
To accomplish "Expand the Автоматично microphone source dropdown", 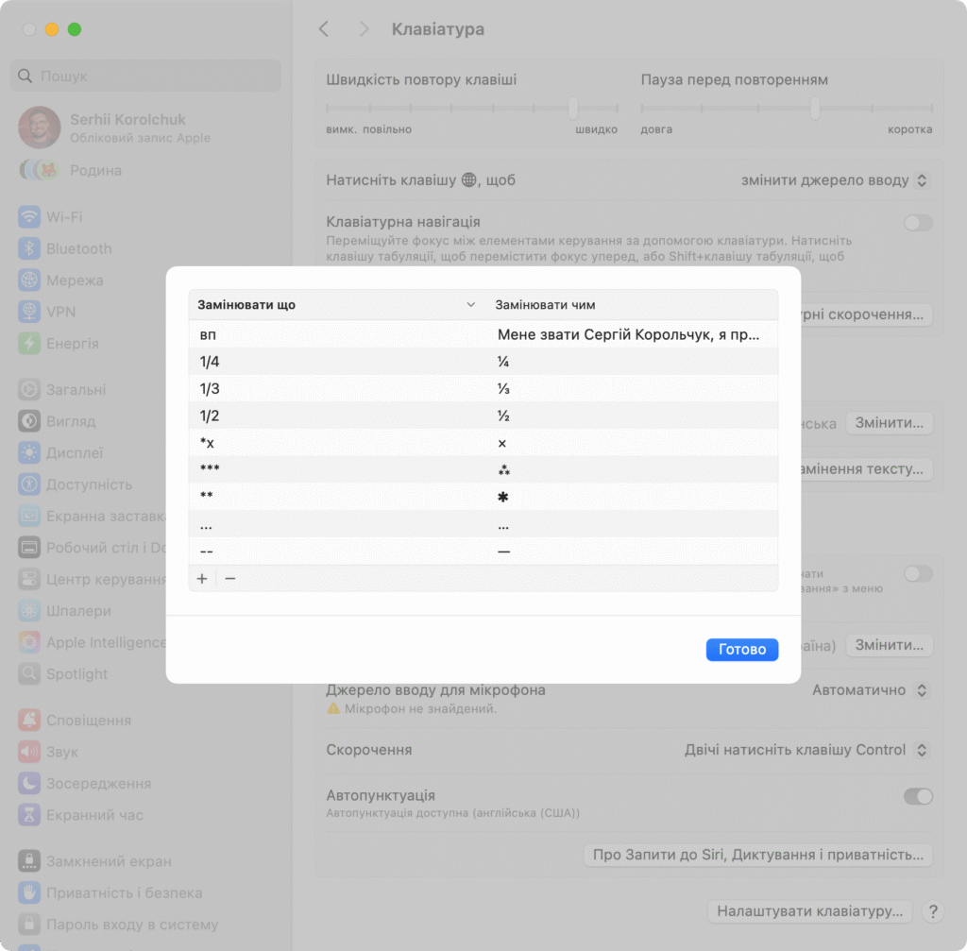I will coord(871,690).
